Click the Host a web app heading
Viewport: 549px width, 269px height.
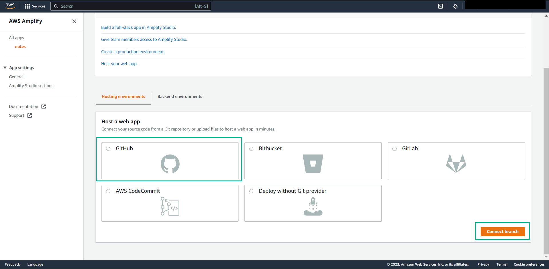121,122
